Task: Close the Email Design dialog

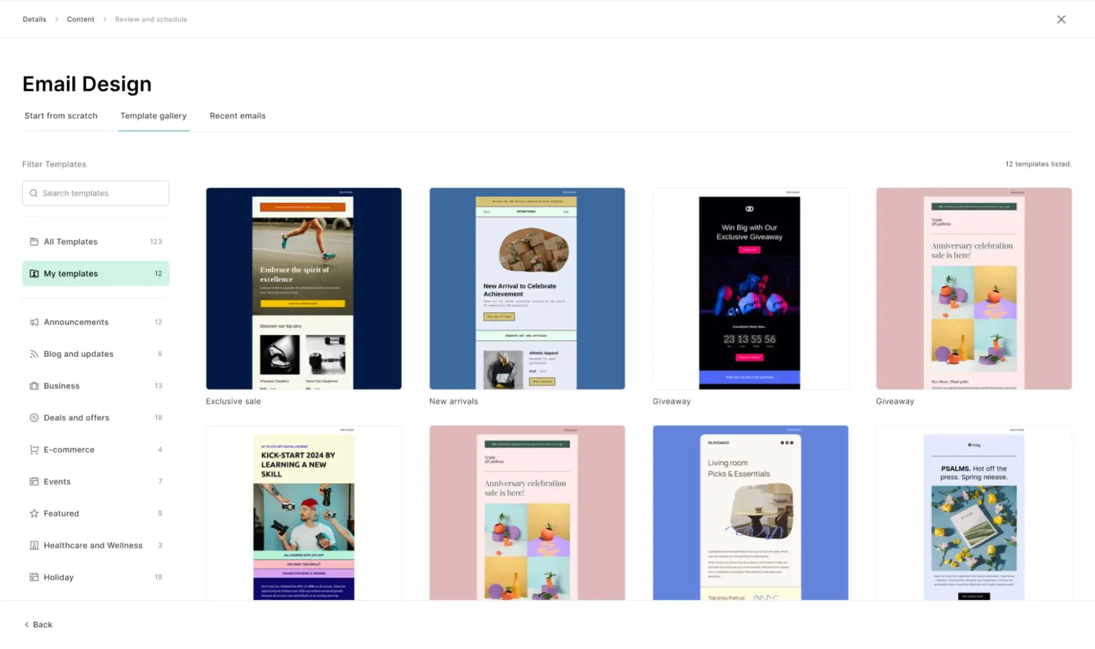Action: coord(1061,19)
